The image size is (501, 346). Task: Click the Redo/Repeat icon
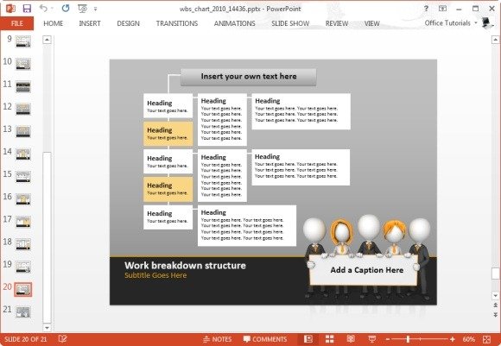[66, 9]
